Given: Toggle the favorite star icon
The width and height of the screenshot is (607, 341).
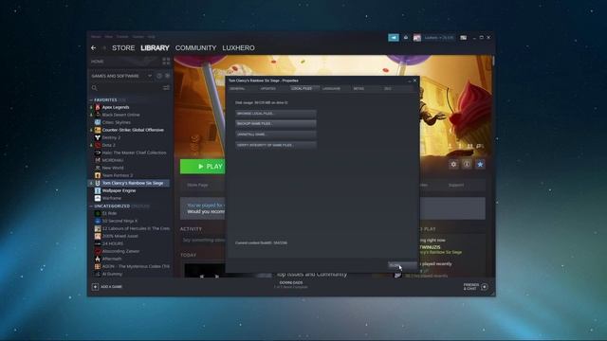Looking at the screenshot, I should [480, 164].
